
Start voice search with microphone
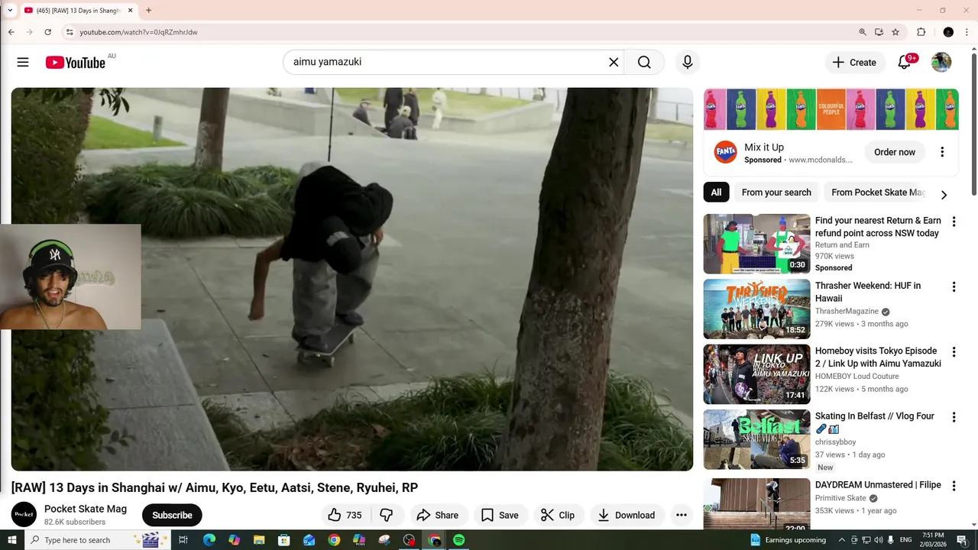(688, 63)
